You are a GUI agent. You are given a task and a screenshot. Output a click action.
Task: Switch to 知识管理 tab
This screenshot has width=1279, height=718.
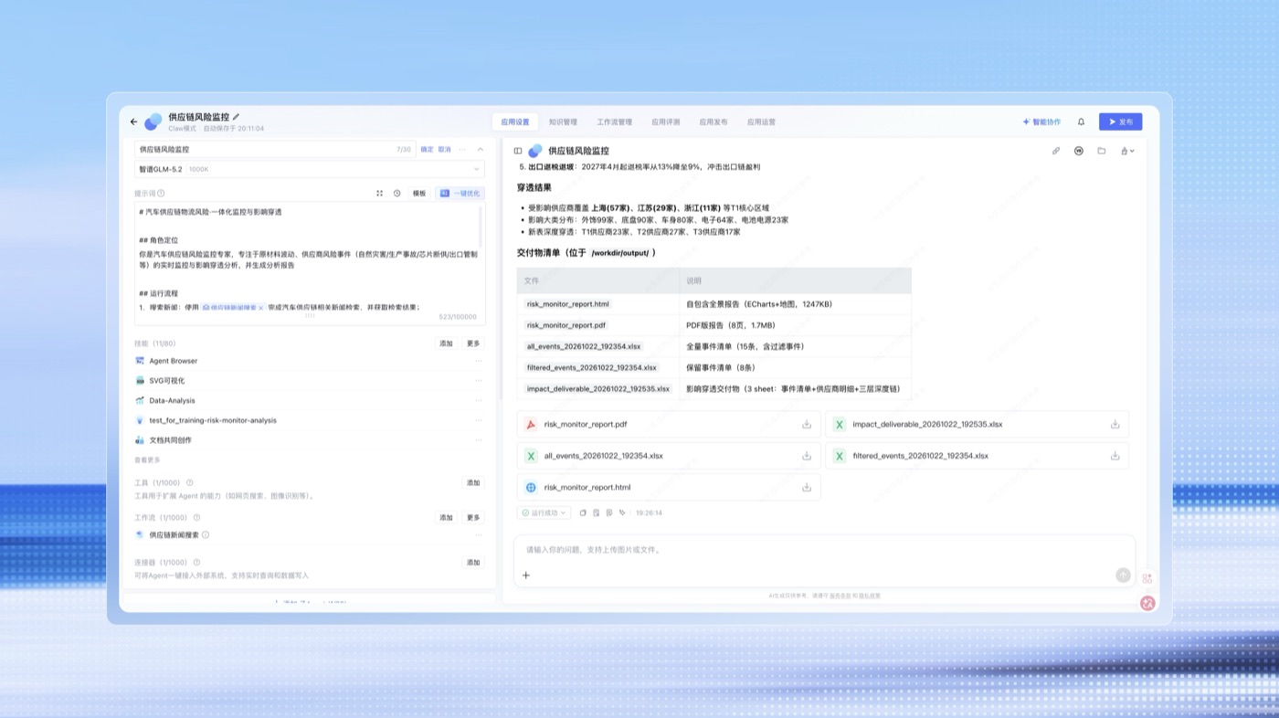click(563, 121)
